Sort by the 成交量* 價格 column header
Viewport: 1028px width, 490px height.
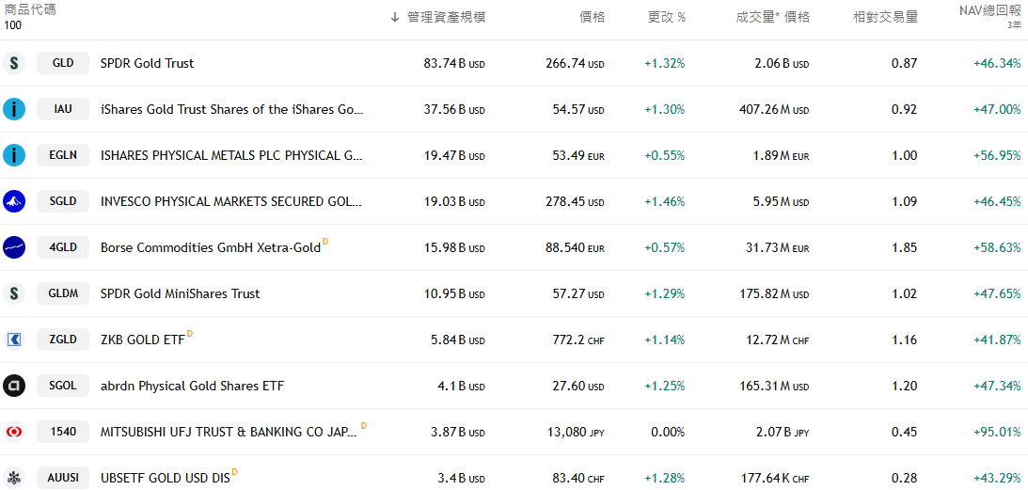click(x=773, y=18)
